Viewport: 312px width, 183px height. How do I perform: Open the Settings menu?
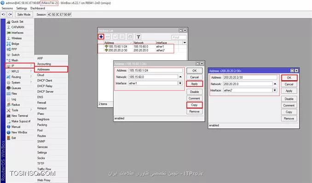(x=22, y=8)
